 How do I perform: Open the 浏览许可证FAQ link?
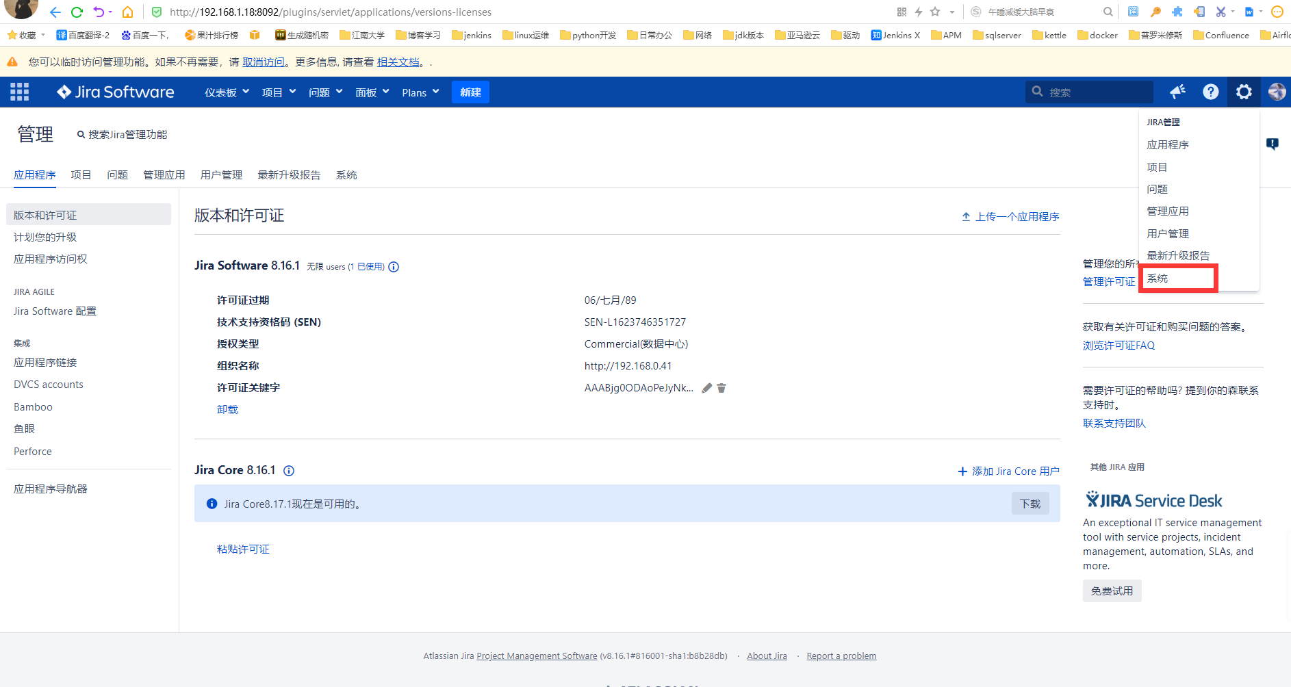tap(1119, 346)
